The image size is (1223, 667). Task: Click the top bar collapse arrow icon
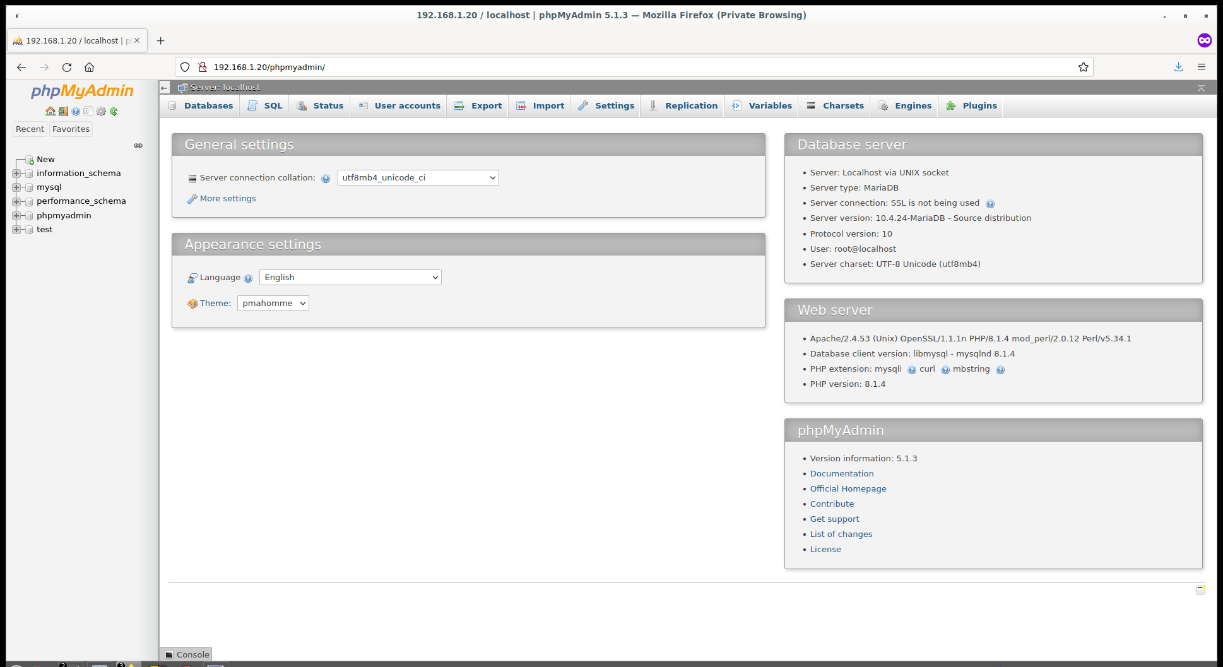[x=1201, y=88]
